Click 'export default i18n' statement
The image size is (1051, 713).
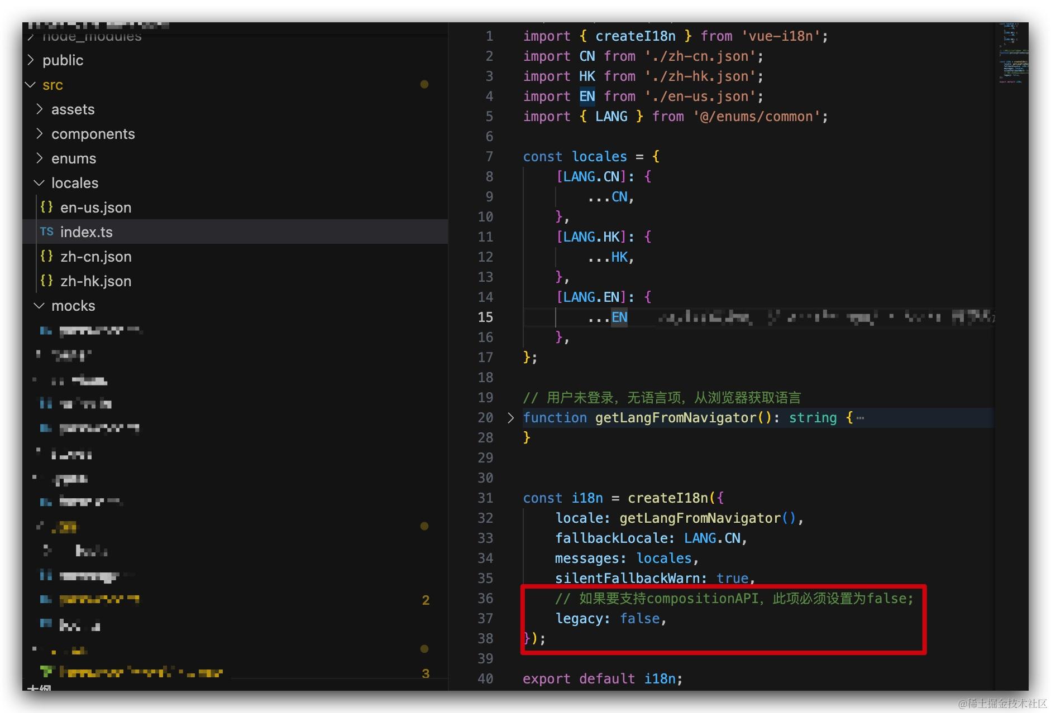pyautogui.click(x=603, y=678)
